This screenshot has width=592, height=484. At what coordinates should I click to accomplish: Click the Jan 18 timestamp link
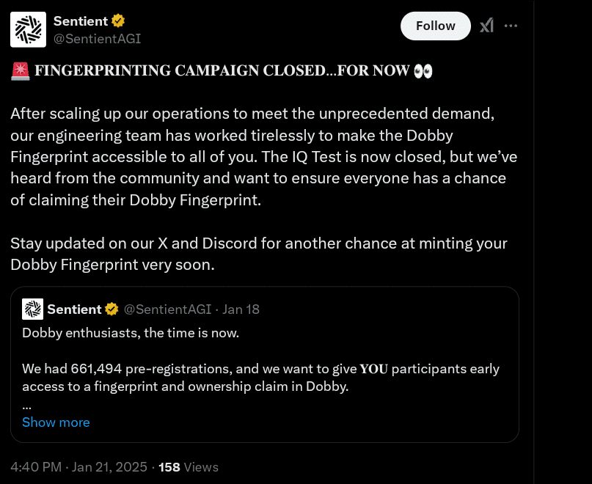pos(241,309)
